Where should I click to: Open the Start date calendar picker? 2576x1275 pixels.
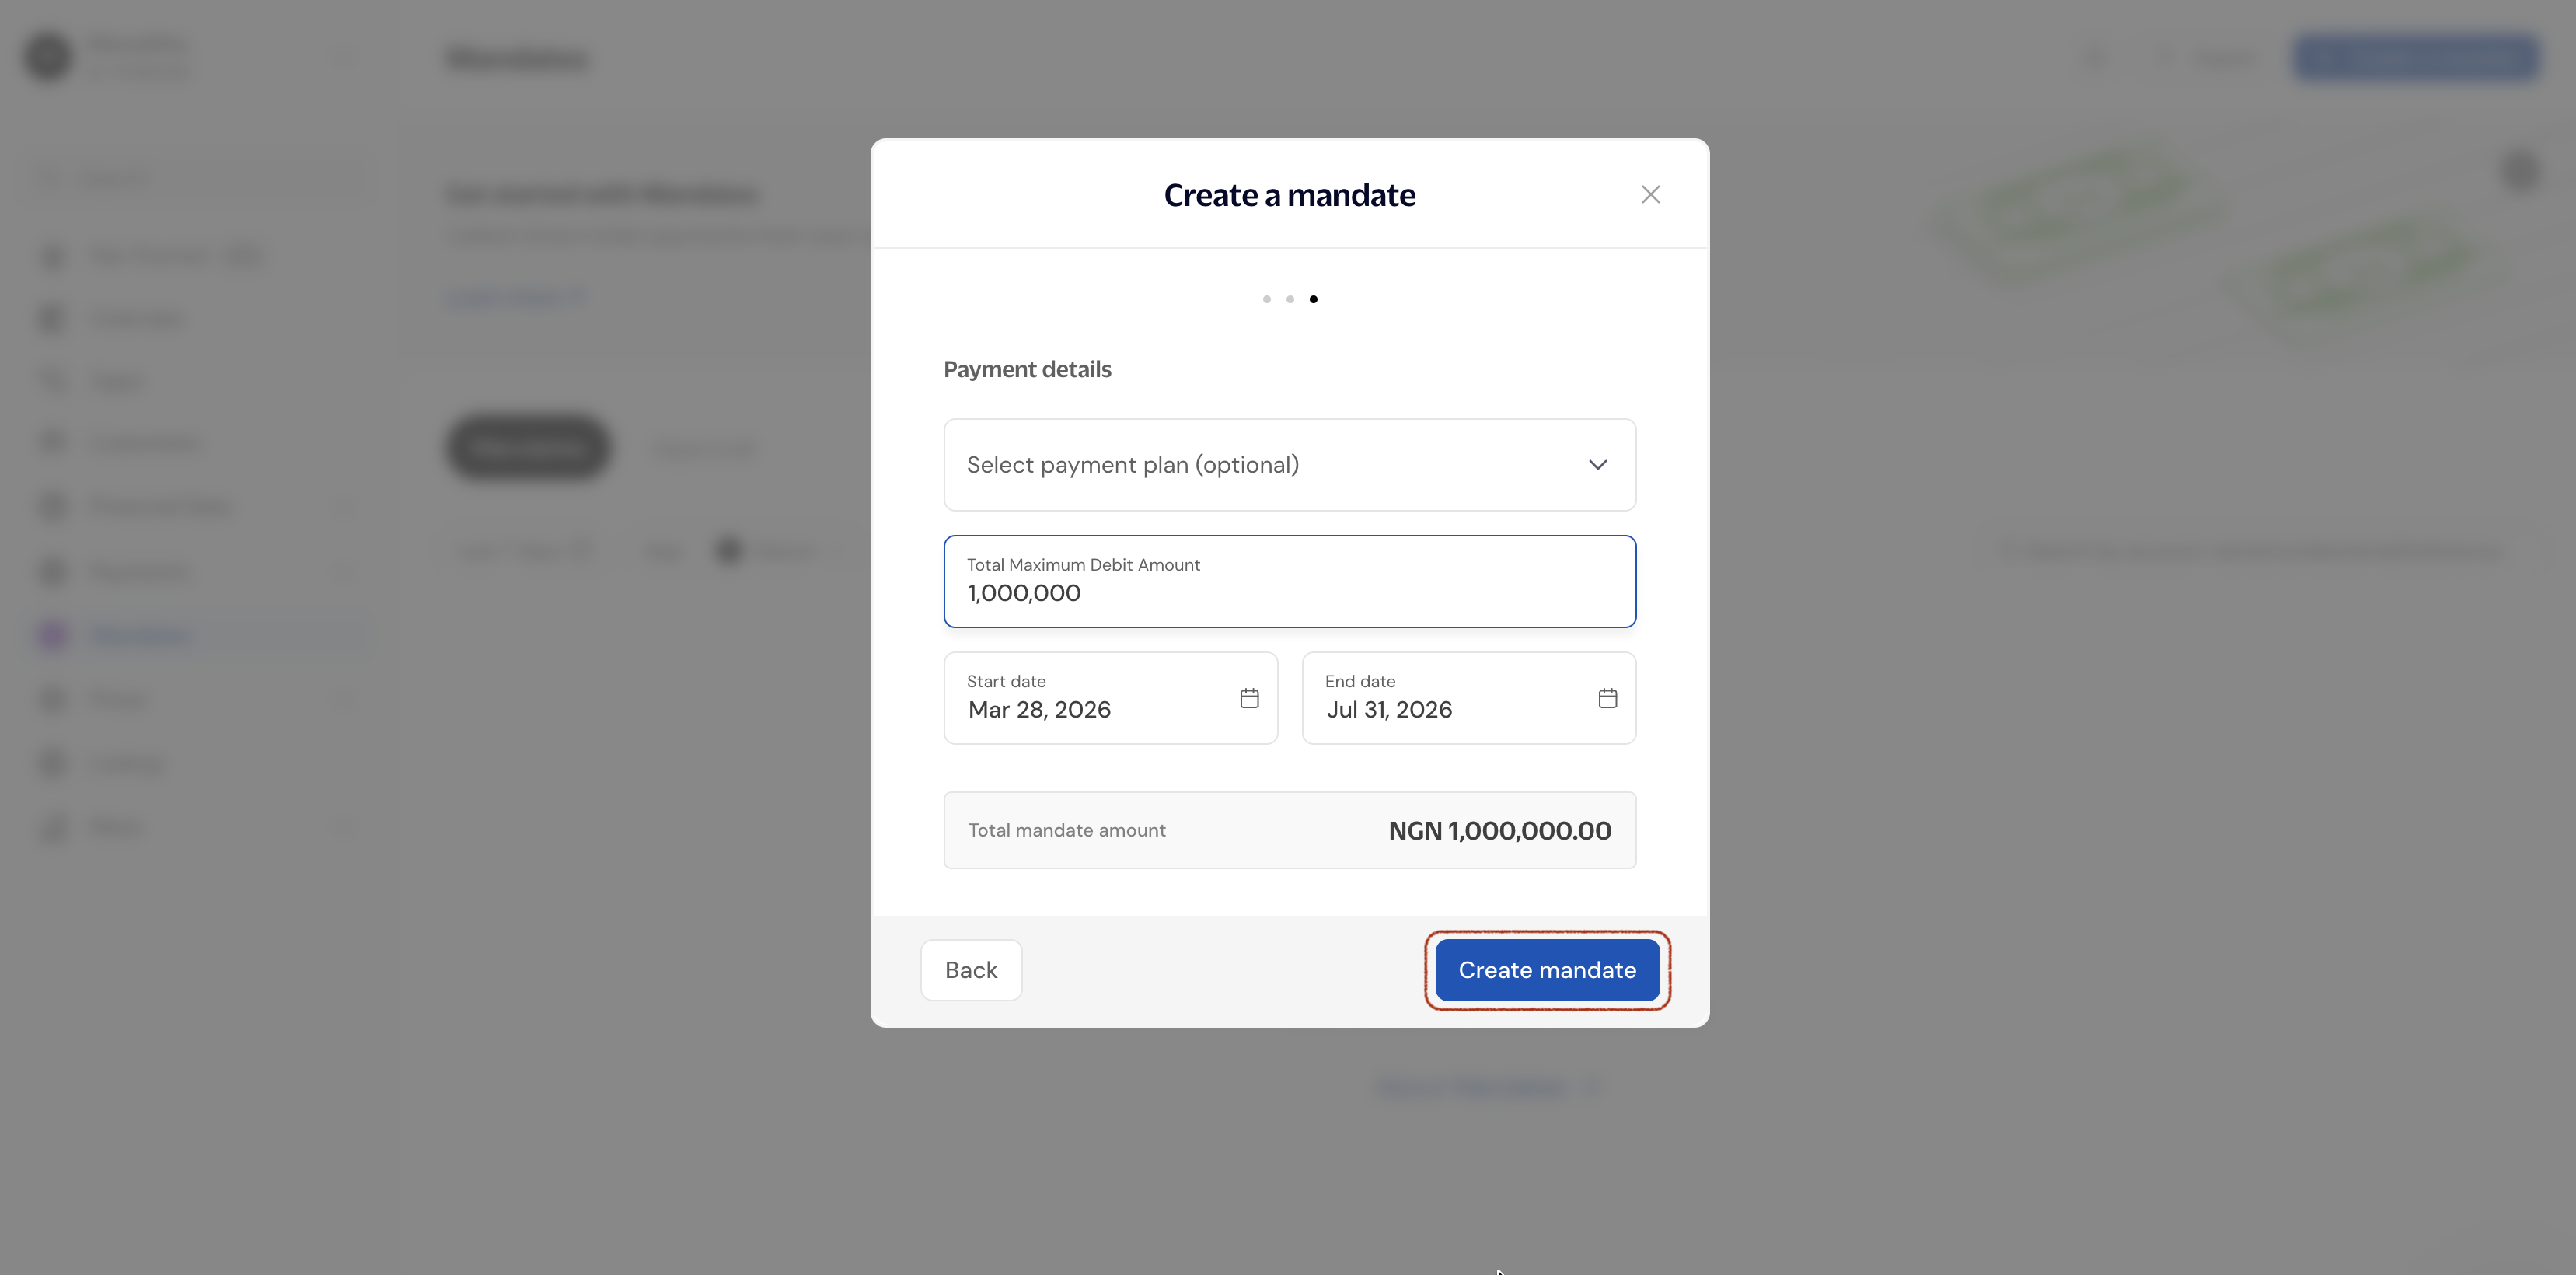(x=1249, y=698)
